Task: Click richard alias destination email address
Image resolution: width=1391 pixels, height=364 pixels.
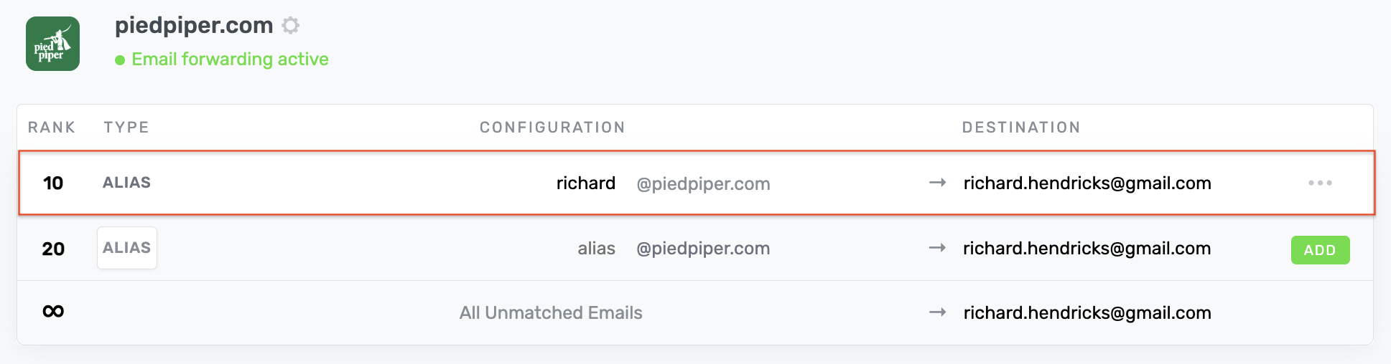Action: pyautogui.click(x=1087, y=183)
